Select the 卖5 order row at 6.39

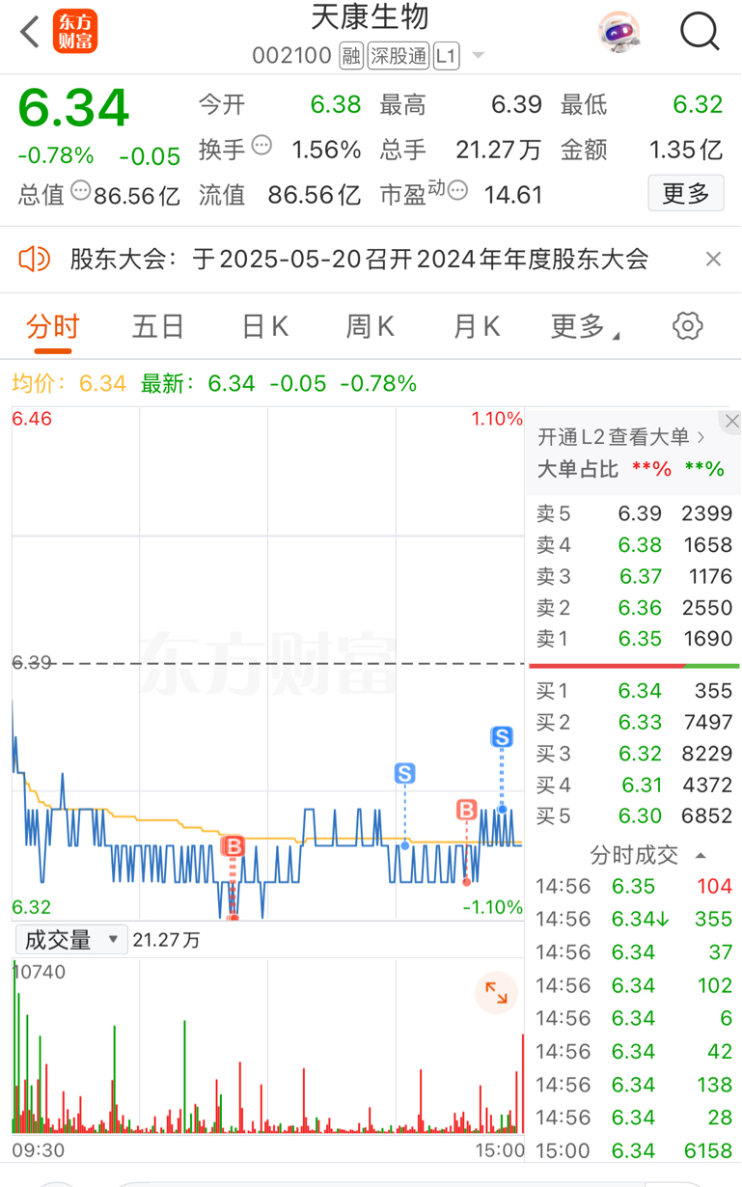634,514
